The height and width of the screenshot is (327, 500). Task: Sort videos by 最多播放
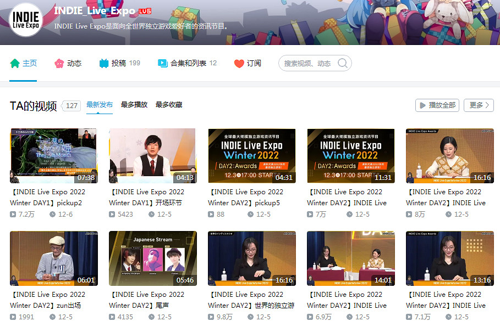134,105
